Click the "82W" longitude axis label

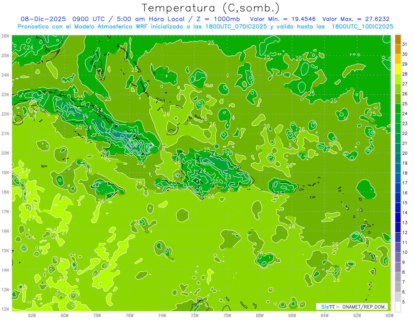(32, 315)
